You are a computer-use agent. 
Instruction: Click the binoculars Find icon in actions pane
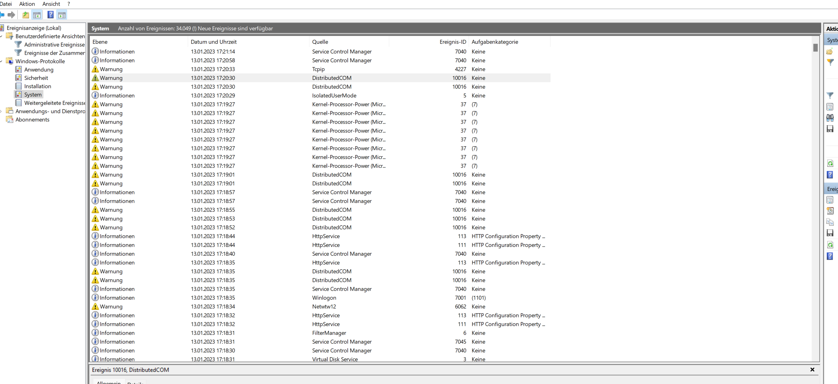coord(830,118)
